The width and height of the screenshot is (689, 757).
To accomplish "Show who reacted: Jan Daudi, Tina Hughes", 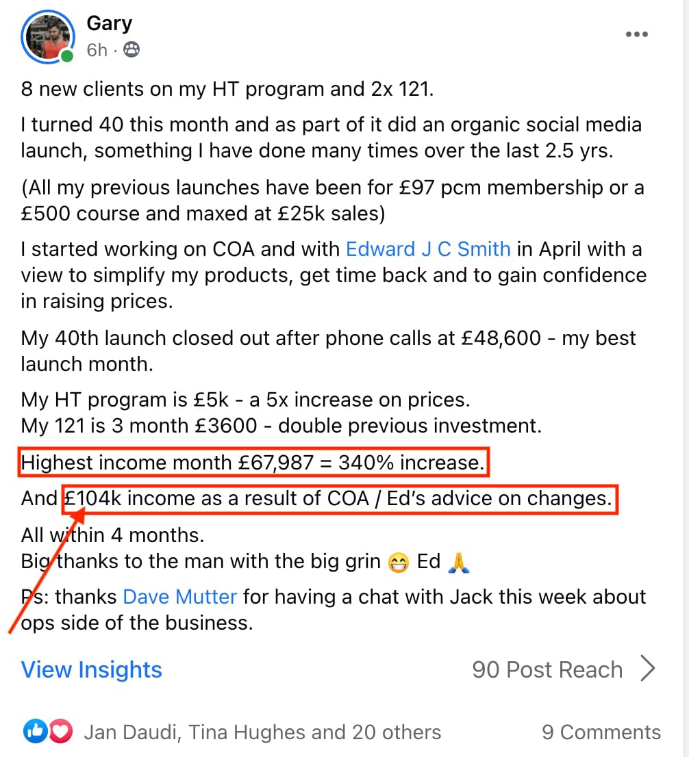I will pyautogui.click(x=262, y=732).
